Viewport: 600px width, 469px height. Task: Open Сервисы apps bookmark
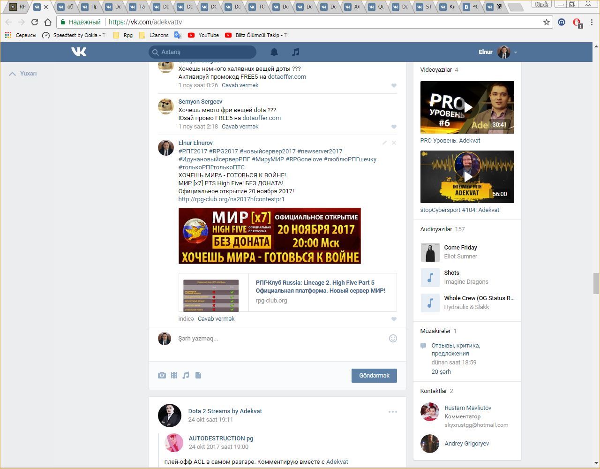pos(20,35)
